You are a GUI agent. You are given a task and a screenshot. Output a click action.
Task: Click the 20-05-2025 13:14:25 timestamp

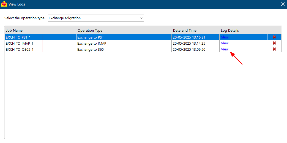[189, 44]
